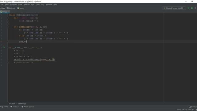
Task: Click the 's = Solution()' line
Action: click(23, 56)
